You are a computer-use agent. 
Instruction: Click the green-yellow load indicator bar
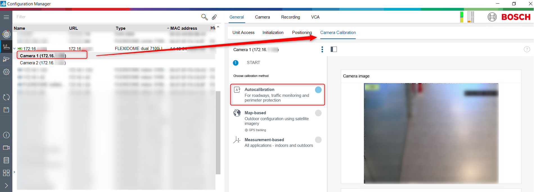462,17
